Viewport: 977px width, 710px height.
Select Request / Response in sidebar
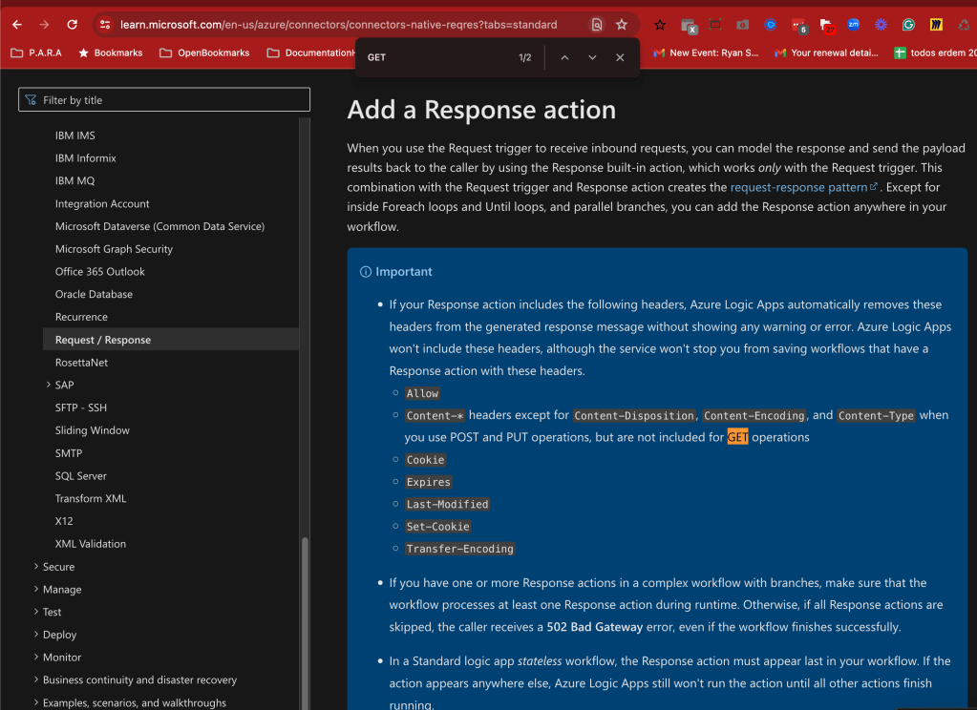click(171, 340)
